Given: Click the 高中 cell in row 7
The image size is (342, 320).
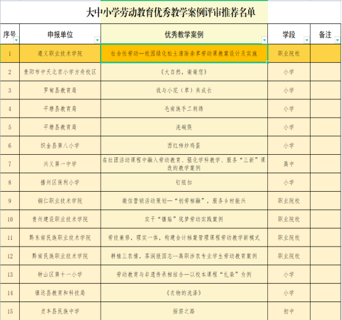Looking at the screenshot, I should point(289,164).
